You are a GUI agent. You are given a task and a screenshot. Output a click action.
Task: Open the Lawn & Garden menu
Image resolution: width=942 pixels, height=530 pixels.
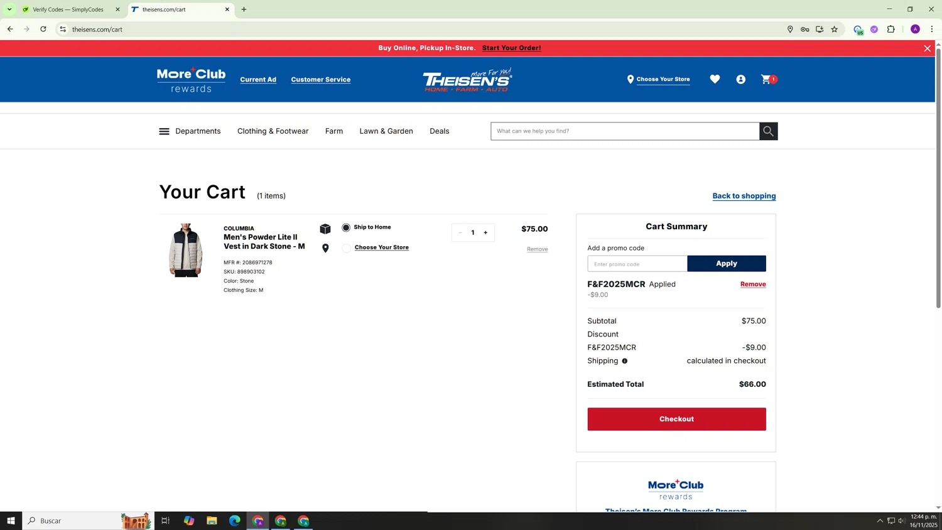coord(386,131)
